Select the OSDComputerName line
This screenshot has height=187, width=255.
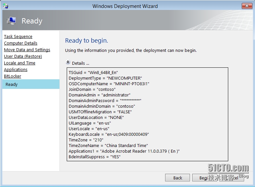[x=109, y=84]
